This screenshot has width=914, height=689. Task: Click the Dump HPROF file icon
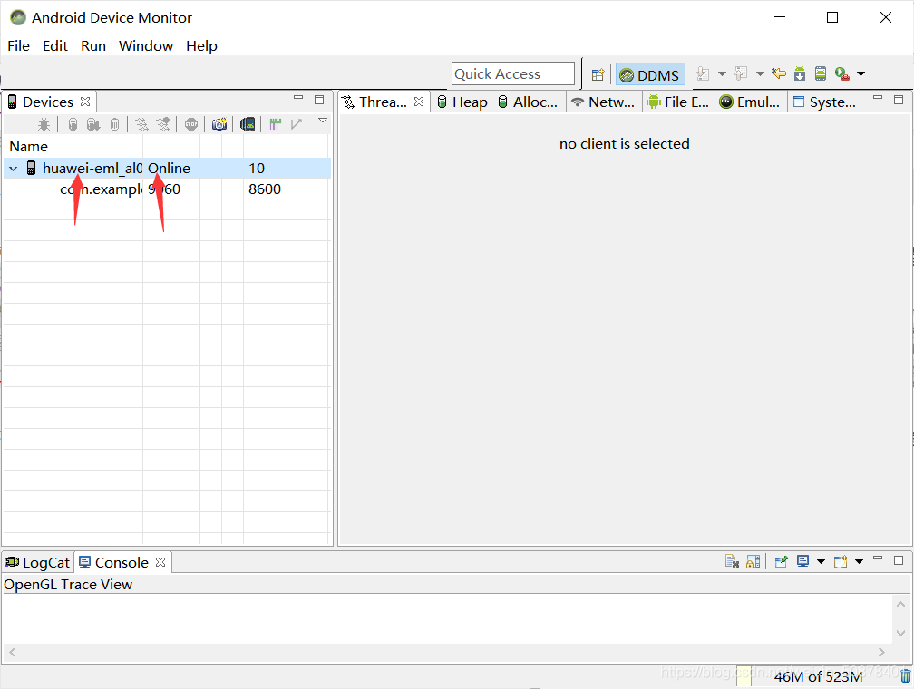click(93, 124)
